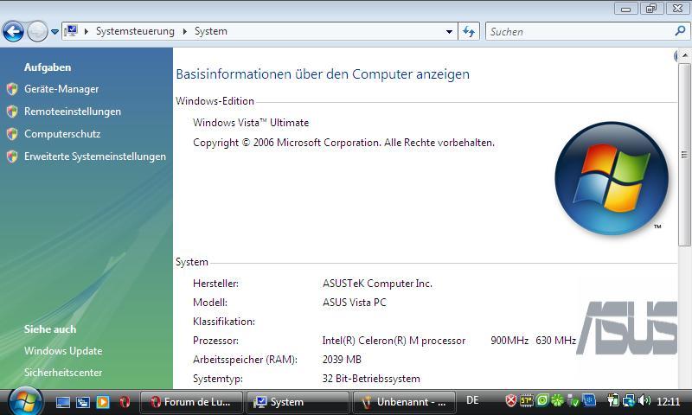Click the 12:11 taskbar clock
Image resolution: width=692 pixels, height=415 pixels.
[x=668, y=401]
